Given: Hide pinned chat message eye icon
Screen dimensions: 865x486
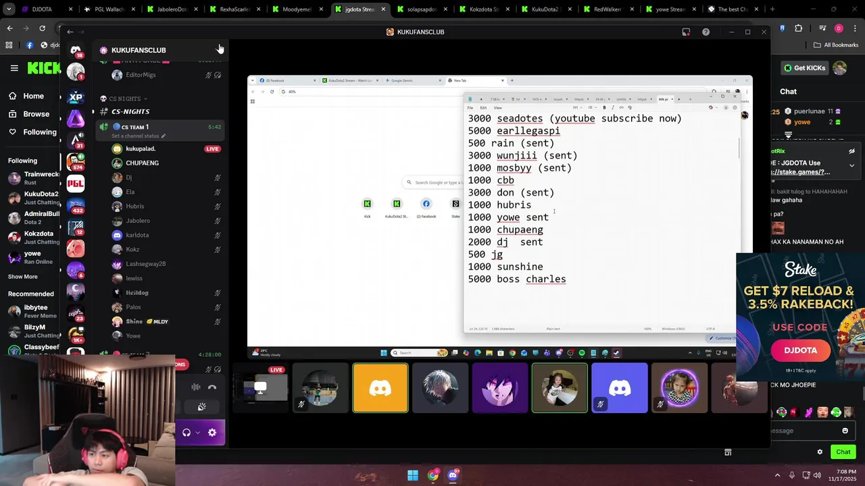Looking at the screenshot, I should click(x=851, y=151).
